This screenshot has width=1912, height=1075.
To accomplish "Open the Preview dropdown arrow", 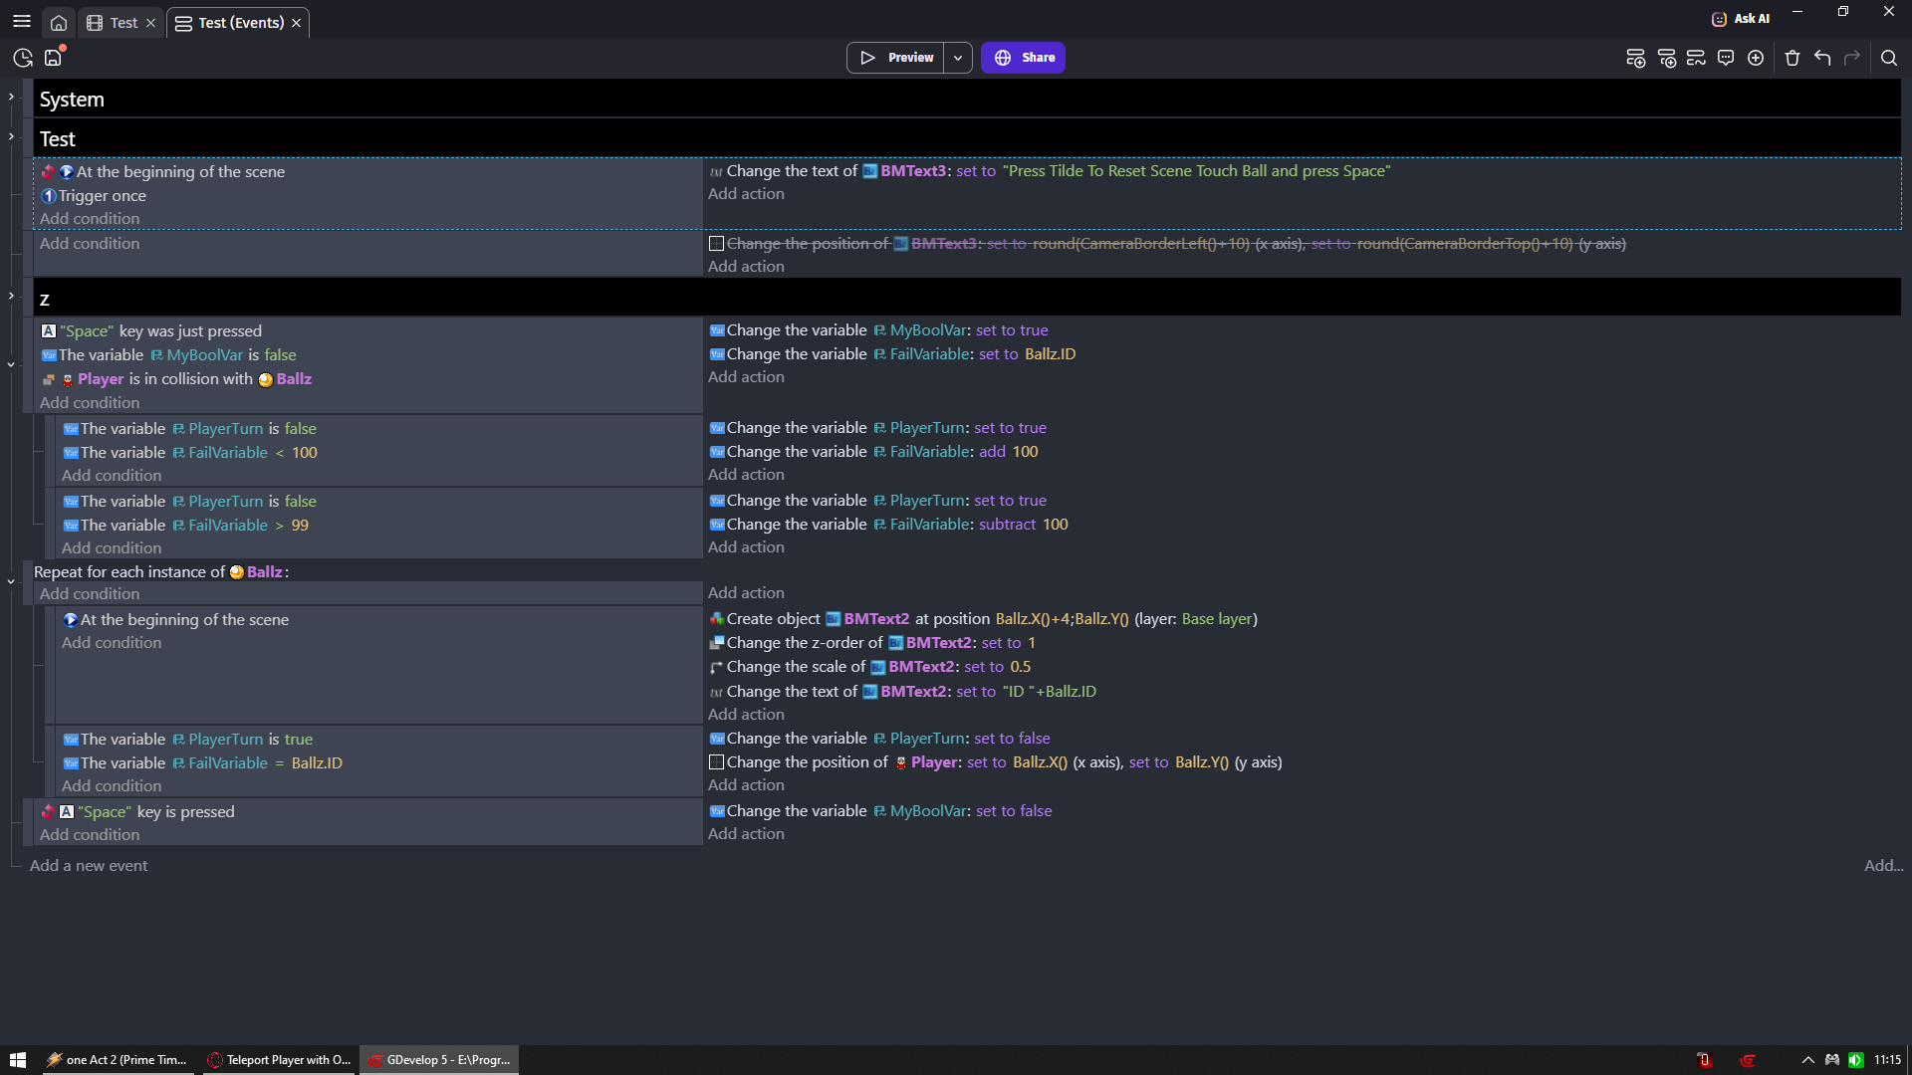I will click(x=958, y=58).
